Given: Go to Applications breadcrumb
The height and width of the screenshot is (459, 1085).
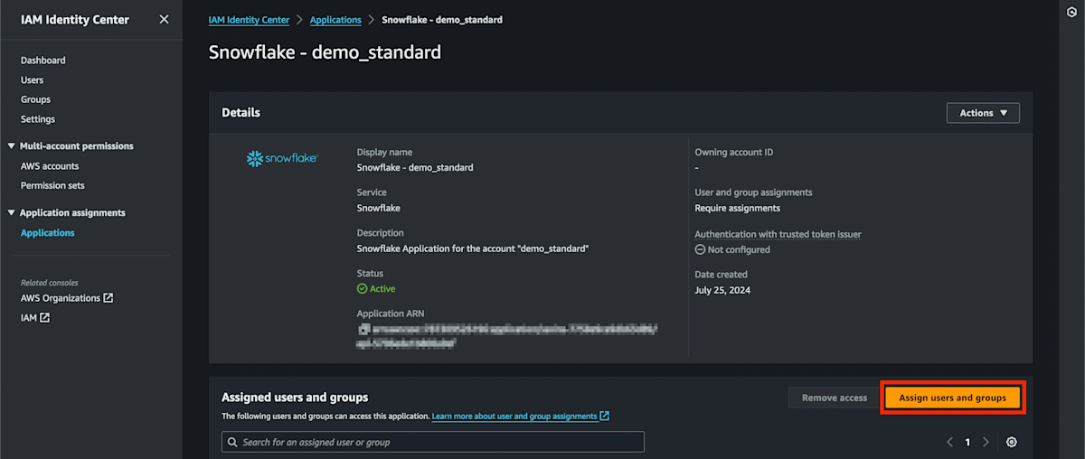Looking at the screenshot, I should click(x=335, y=20).
